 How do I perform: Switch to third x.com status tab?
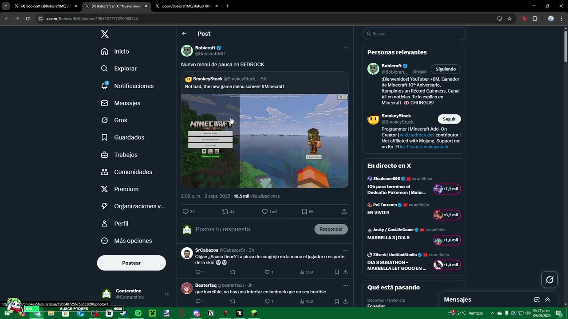pos(186,6)
